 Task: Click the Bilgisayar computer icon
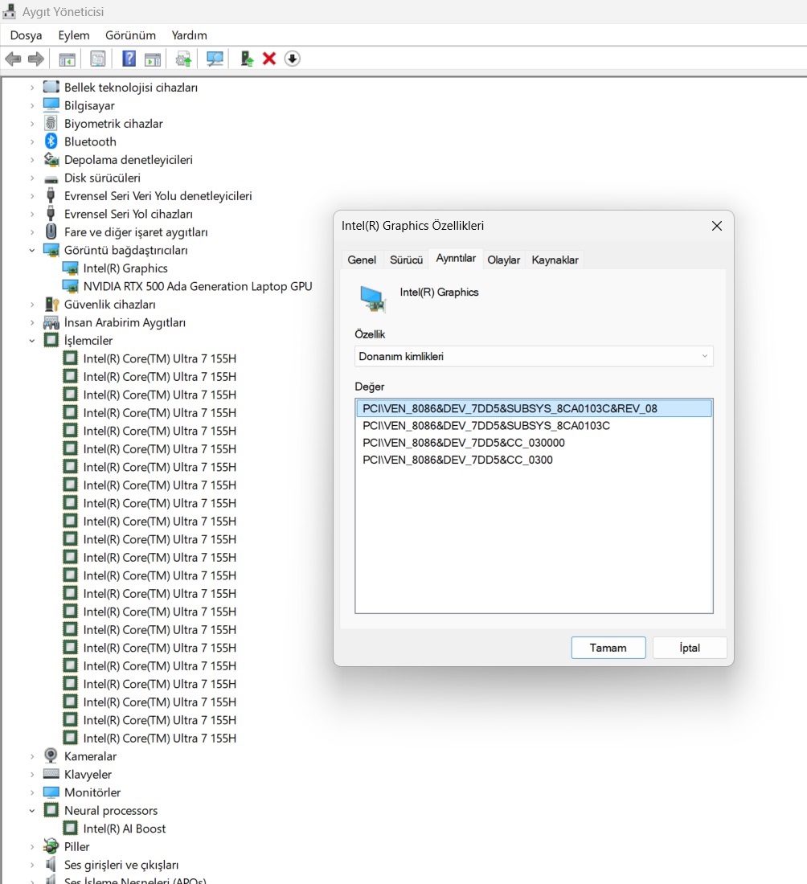pyautogui.click(x=51, y=104)
